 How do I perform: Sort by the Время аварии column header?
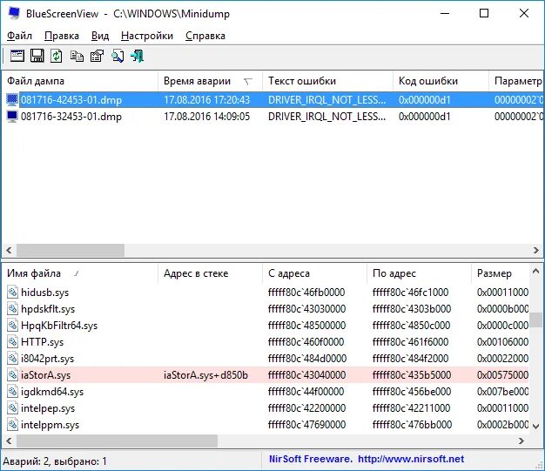click(x=210, y=81)
